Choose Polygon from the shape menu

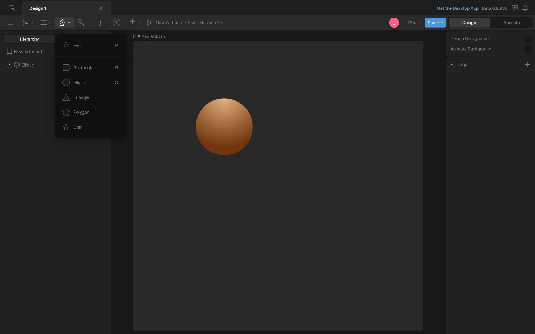click(81, 112)
